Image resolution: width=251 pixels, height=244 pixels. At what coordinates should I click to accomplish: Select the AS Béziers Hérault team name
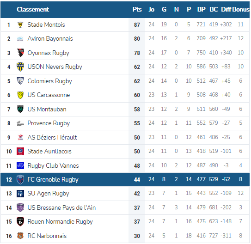[x=52, y=137]
